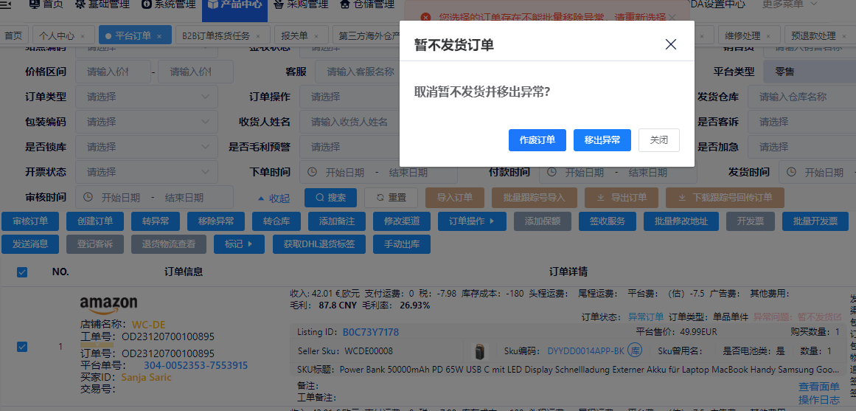Open 采购管理 top menu
Image resolution: width=856 pixels, height=411 pixels.
tap(301, 5)
